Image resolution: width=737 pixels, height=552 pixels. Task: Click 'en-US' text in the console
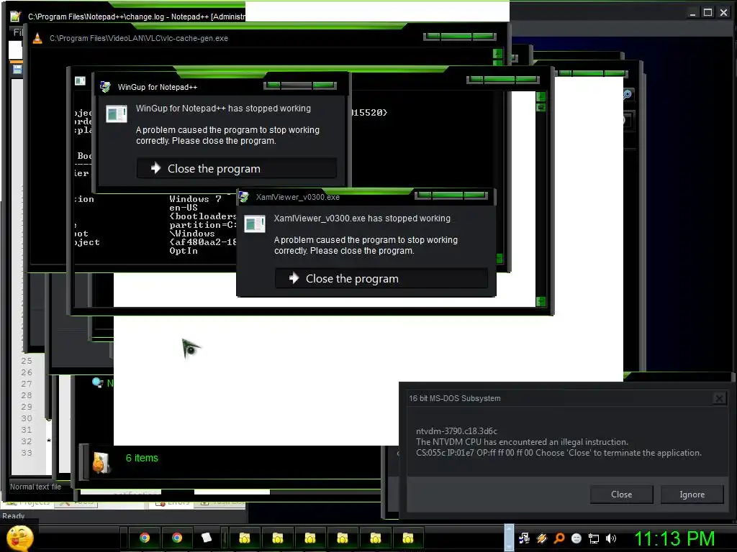pos(184,208)
